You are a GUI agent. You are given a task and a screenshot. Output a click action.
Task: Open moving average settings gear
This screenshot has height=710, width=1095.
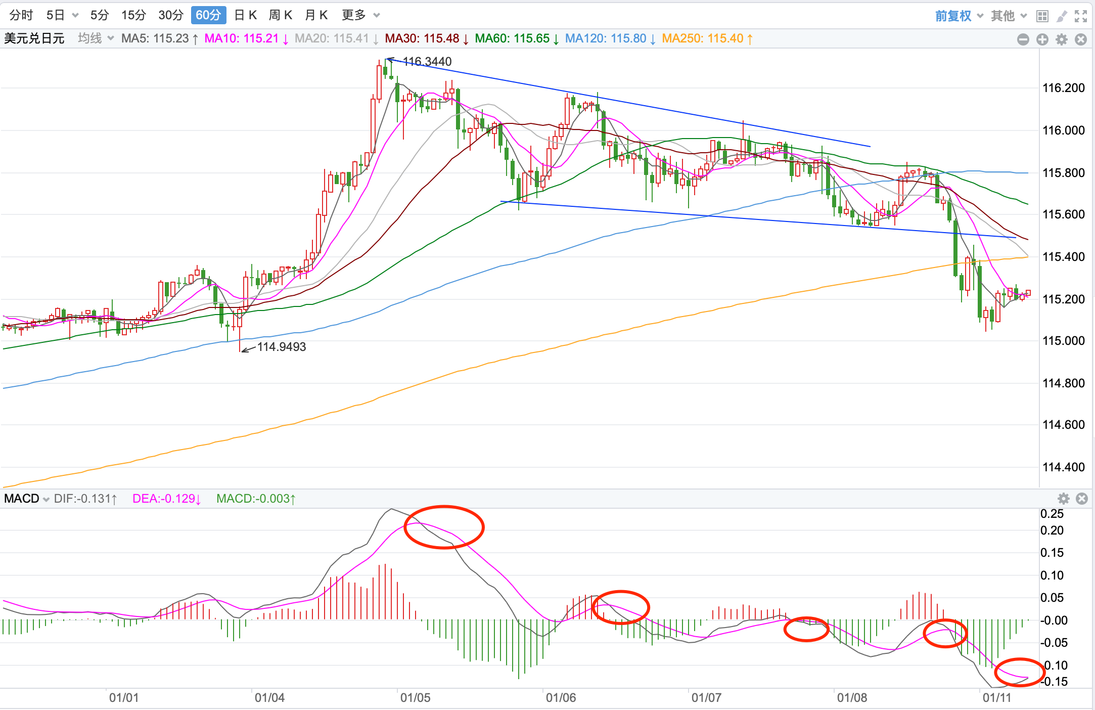click(x=1062, y=39)
